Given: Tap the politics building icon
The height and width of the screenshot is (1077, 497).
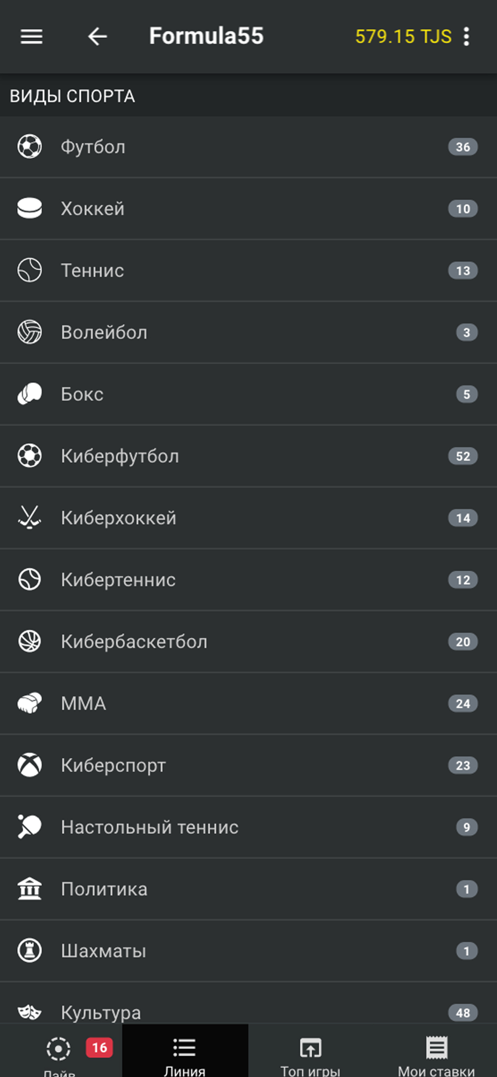Looking at the screenshot, I should point(30,889).
